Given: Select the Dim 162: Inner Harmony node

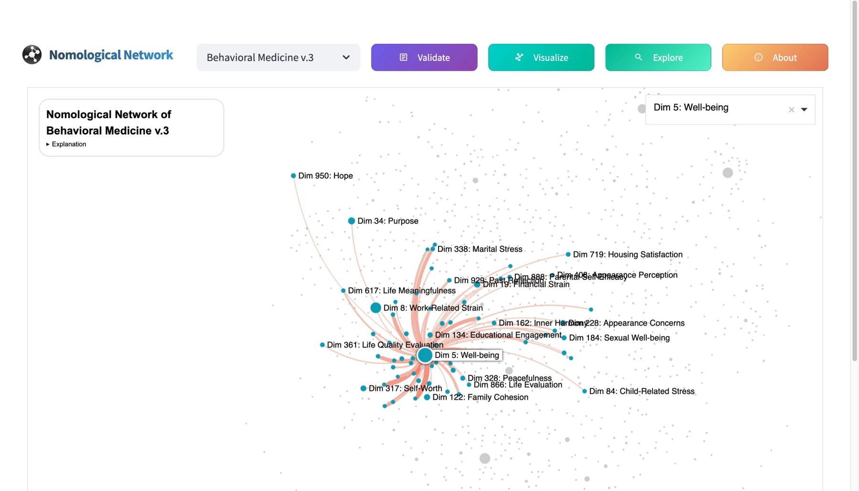Looking at the screenshot, I should pos(494,323).
